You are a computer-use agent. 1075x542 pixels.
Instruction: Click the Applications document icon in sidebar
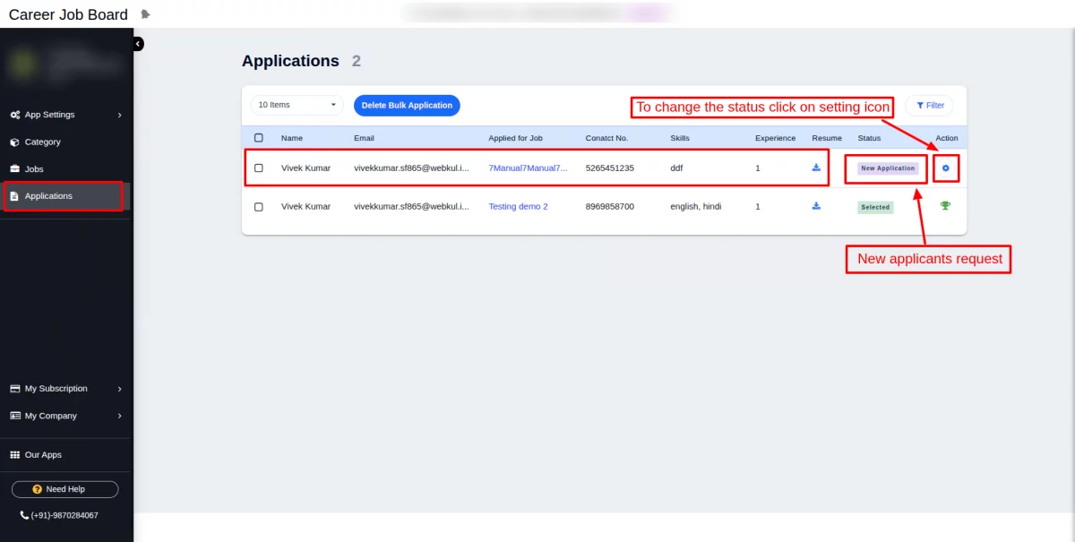coord(14,196)
